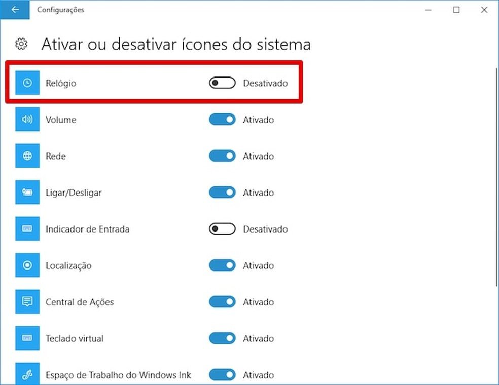Click the settings gear icon beside title

[21, 44]
